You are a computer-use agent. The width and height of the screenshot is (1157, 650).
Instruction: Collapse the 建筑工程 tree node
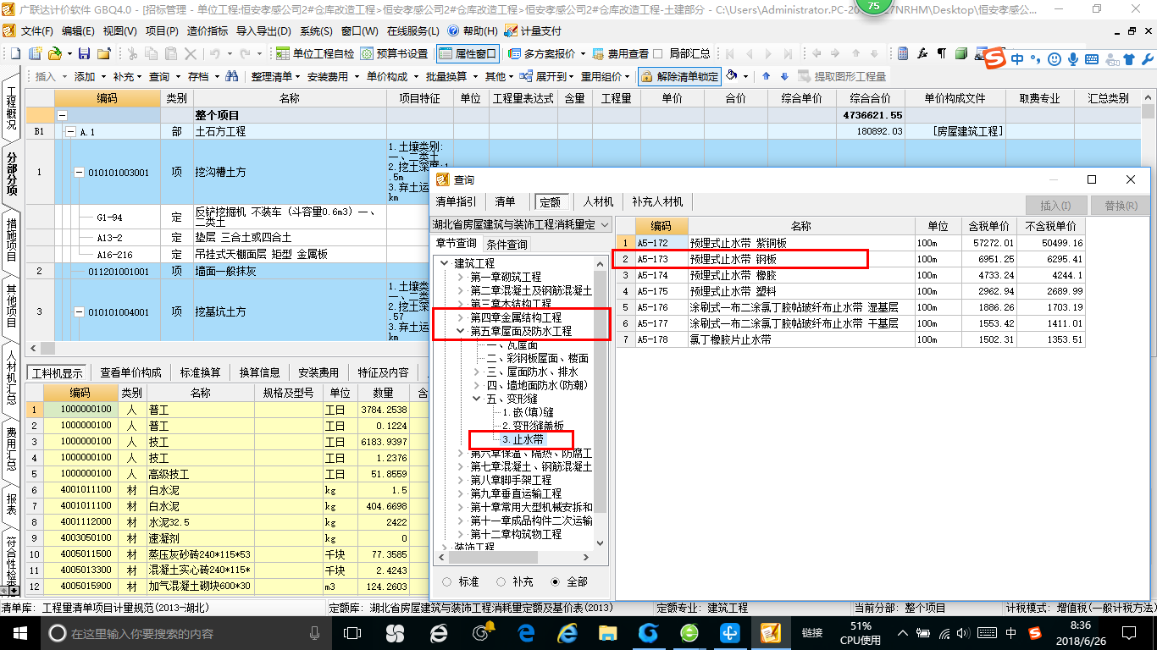[x=445, y=264]
